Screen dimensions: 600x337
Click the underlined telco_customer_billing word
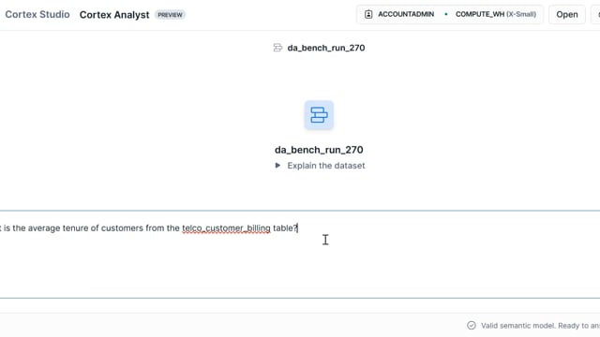point(226,228)
